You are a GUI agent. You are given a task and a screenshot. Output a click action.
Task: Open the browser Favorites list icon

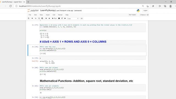click(160, 6)
